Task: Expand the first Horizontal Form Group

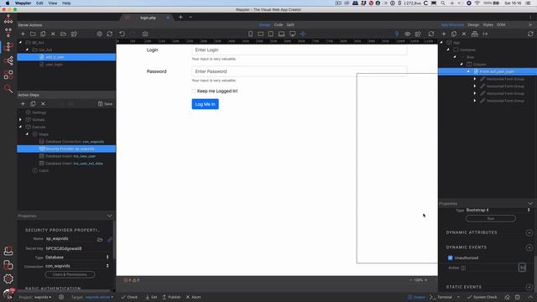Action: coord(475,79)
